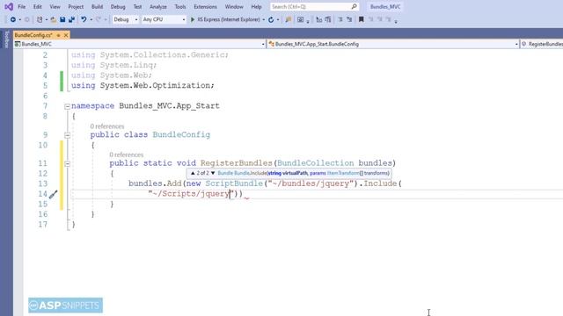Screen dimensions: 563x316
Task: Click the Navigate Forward toolbar arrow
Action: click(27, 19)
